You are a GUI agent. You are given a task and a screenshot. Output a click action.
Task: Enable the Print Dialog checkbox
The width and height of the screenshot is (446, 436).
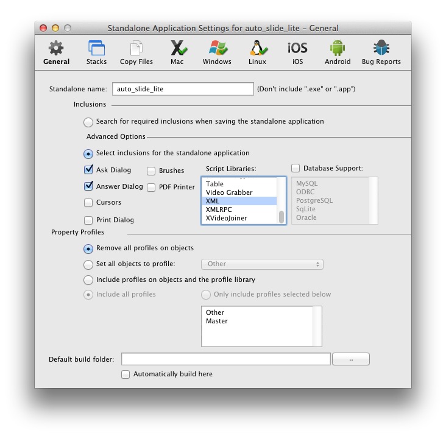[88, 220]
